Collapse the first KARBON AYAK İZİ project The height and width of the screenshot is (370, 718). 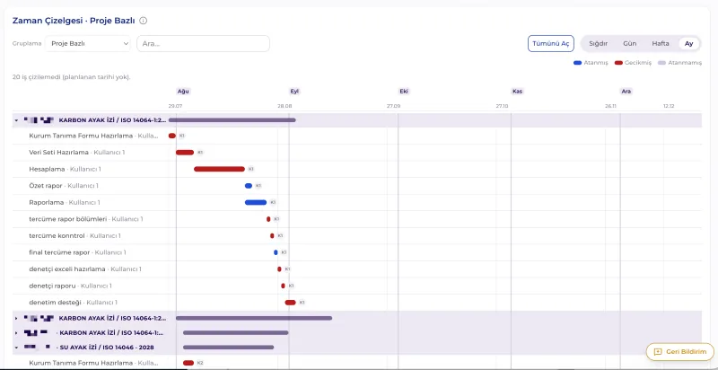click(16, 120)
